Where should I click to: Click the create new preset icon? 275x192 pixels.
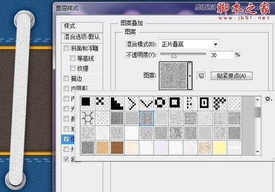tap(200, 76)
